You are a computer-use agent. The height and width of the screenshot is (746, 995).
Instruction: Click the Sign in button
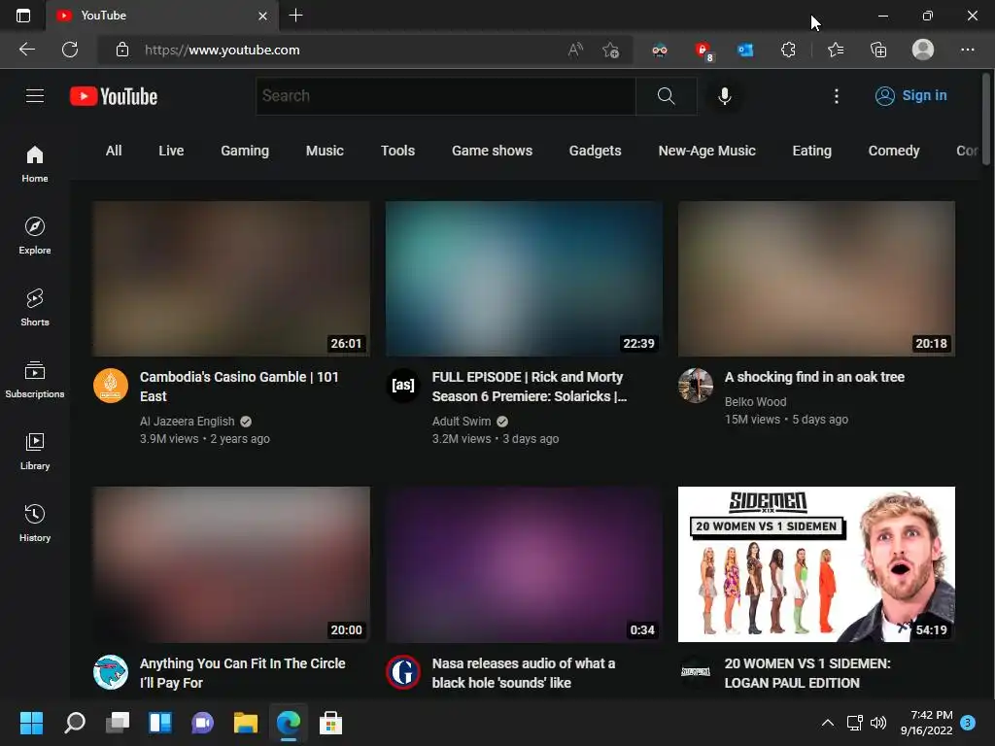(x=911, y=96)
